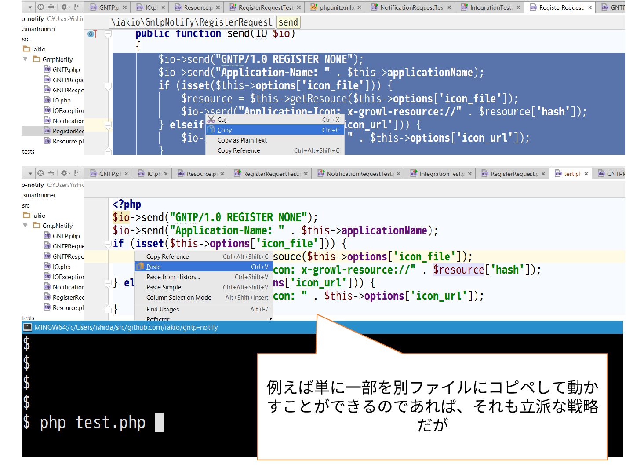The image size is (633, 475).
Task: Click the php file icon on the phpunit.xml tab
Action: tap(314, 7)
